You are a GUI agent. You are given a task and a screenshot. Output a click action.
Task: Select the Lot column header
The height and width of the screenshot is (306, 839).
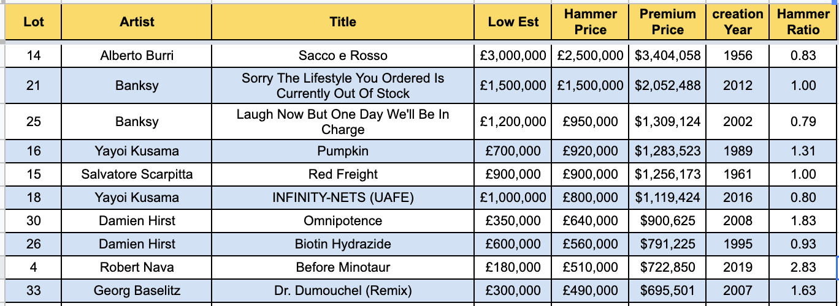point(33,22)
